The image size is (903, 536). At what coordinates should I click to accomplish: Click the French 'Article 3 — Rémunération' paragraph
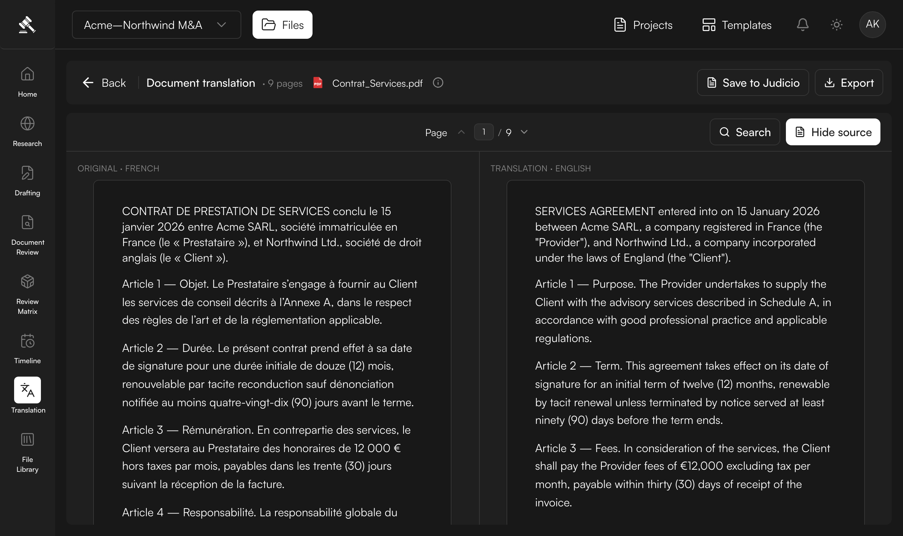click(266, 457)
